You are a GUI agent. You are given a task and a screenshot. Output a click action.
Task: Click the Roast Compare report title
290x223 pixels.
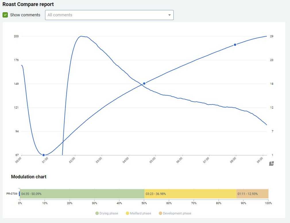coord(28,4)
